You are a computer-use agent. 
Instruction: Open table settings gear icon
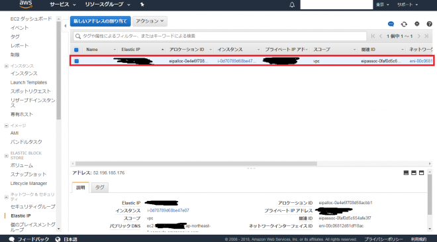(416, 24)
